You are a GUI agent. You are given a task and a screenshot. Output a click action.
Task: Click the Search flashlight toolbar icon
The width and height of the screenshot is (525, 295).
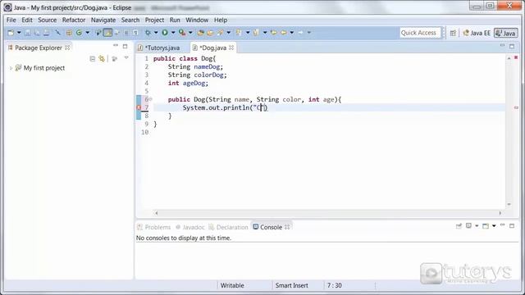coord(221,33)
